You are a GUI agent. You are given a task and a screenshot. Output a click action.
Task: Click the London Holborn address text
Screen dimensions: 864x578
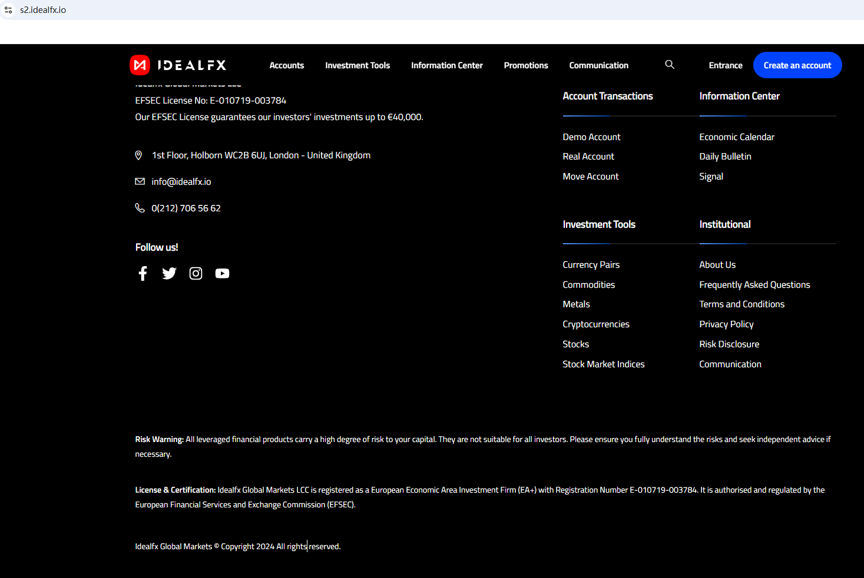click(x=261, y=155)
